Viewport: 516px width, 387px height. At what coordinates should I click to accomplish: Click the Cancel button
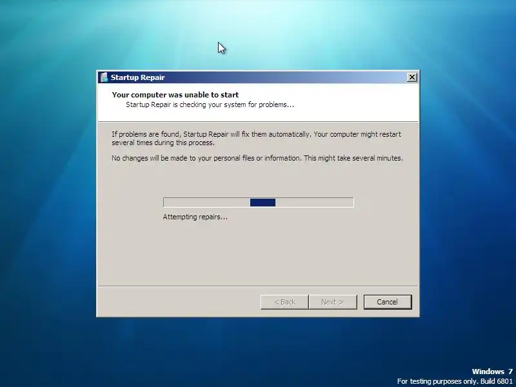tap(388, 302)
